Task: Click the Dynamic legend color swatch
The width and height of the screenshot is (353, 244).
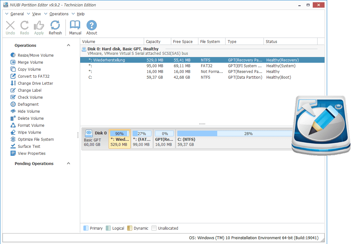Action: tap(130, 228)
